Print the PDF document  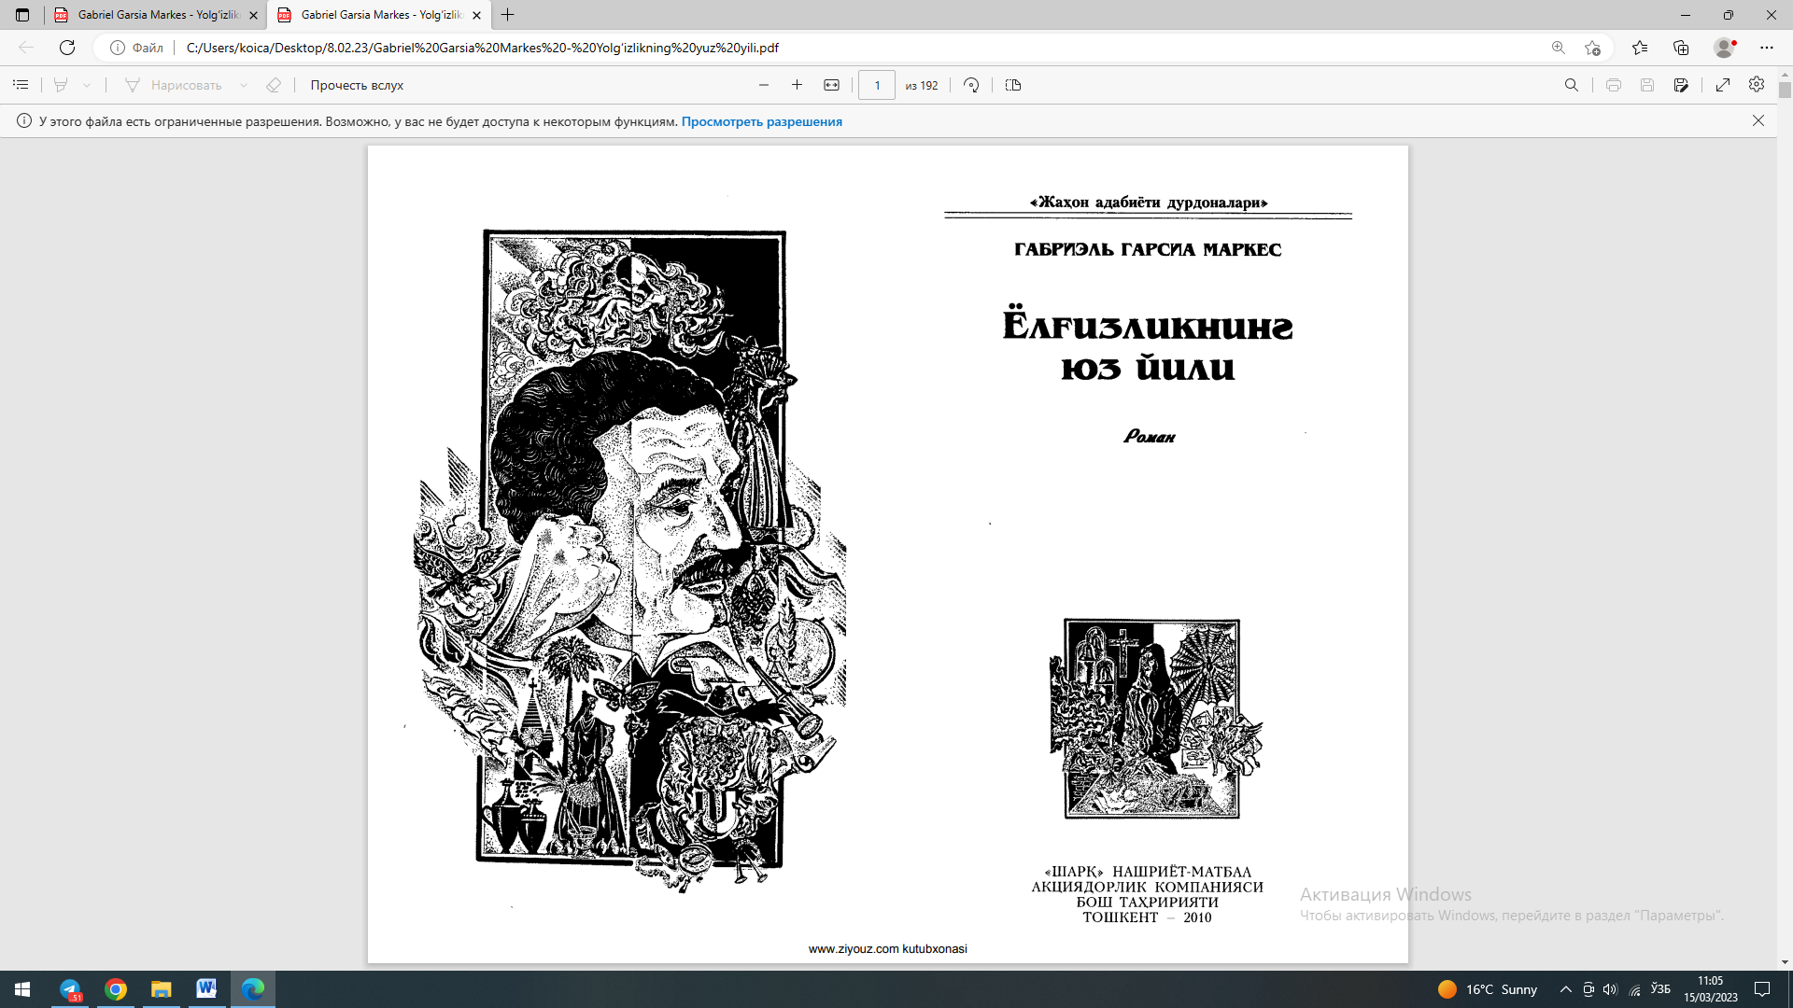1613,85
